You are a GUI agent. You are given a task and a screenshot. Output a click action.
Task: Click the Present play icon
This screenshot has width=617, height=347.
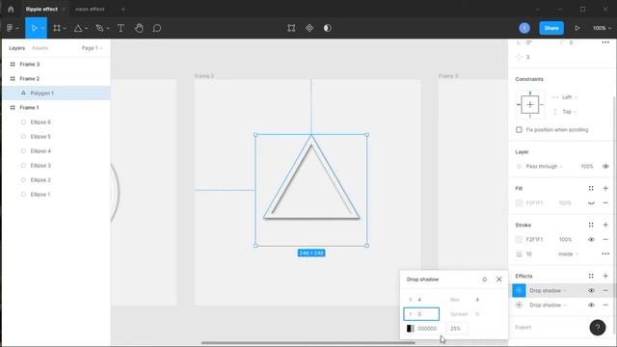[577, 28]
